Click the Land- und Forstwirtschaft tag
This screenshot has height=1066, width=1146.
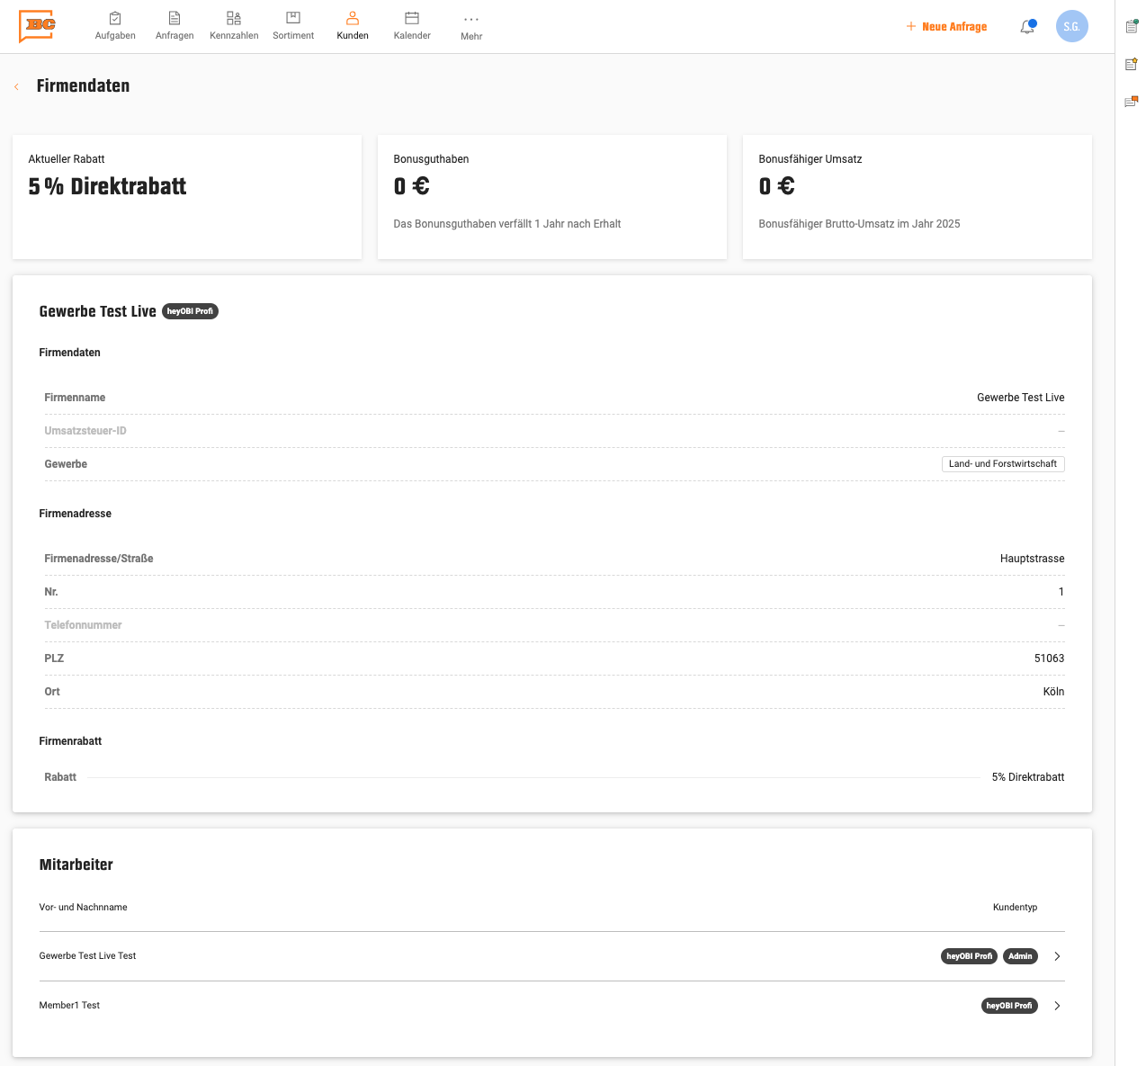point(1003,464)
